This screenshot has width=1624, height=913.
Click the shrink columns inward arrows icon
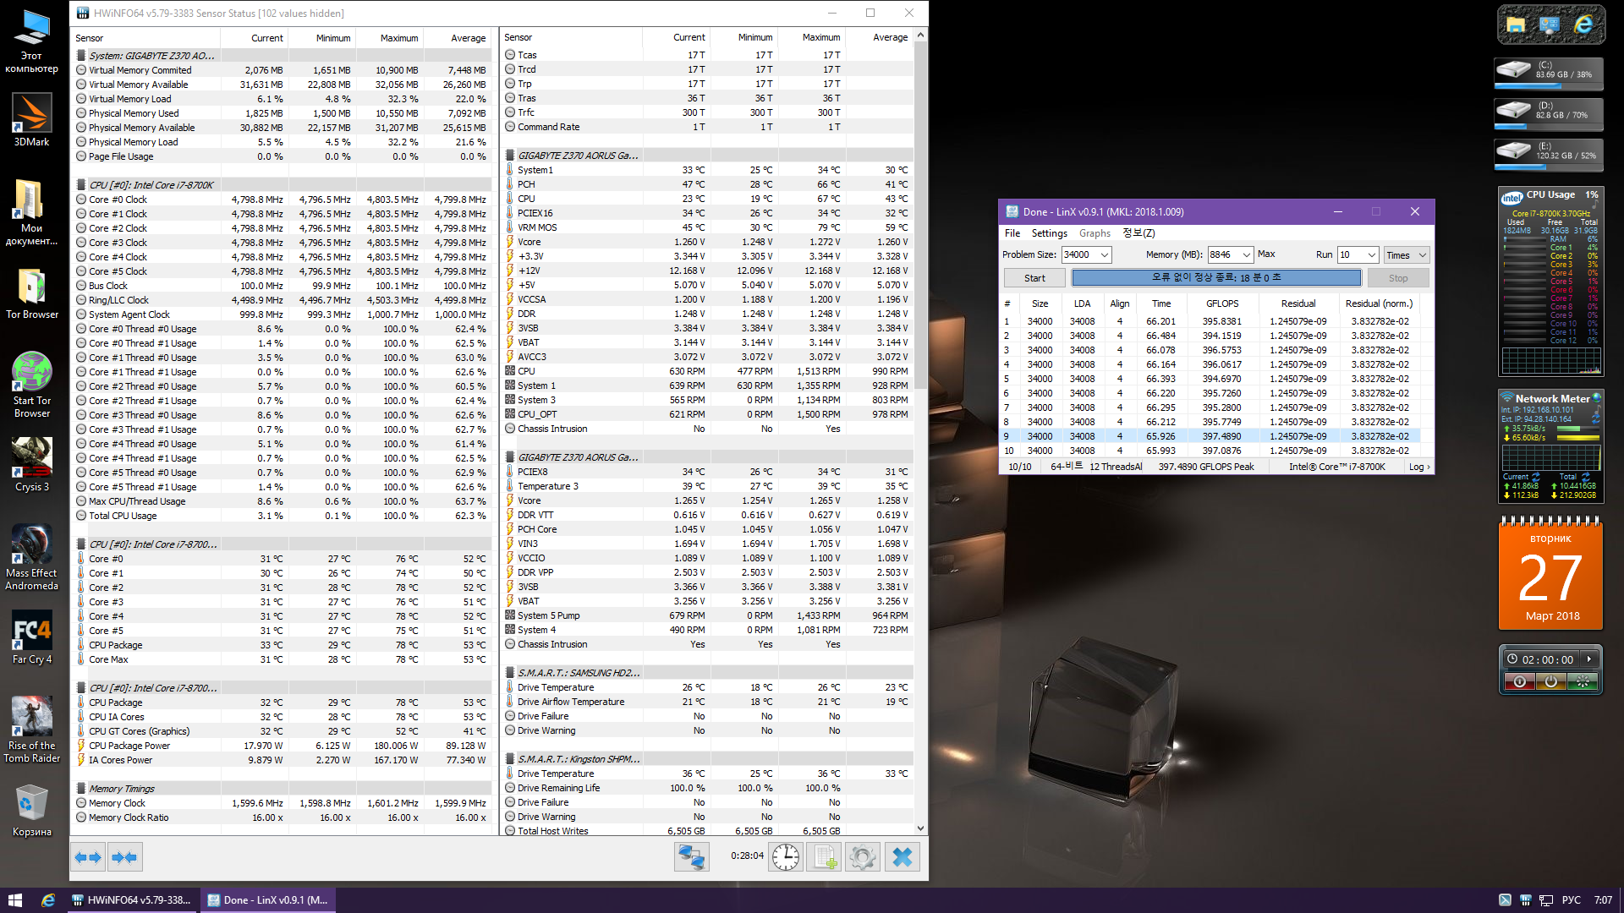[x=124, y=857]
